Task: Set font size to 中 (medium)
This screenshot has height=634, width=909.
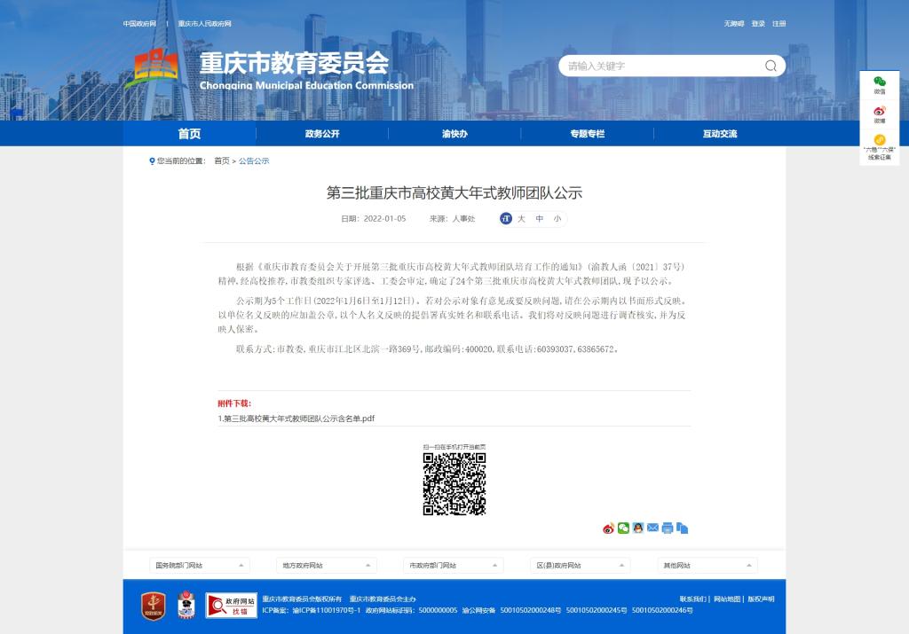Action: [x=540, y=218]
